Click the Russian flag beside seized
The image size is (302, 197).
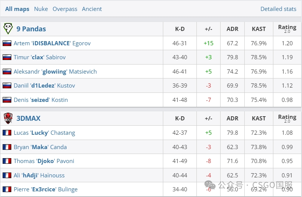7,100
